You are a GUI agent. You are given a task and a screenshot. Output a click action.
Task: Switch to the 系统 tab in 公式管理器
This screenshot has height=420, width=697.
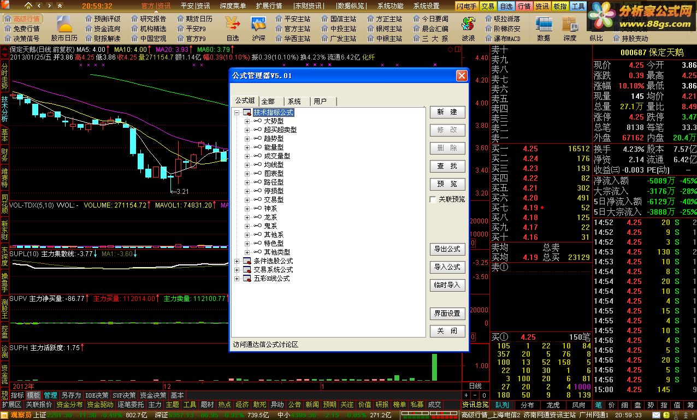297,101
